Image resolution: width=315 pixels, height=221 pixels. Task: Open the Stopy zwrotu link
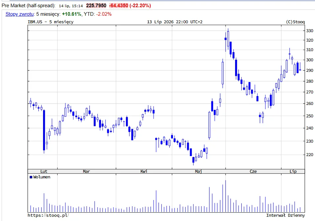click(x=19, y=14)
